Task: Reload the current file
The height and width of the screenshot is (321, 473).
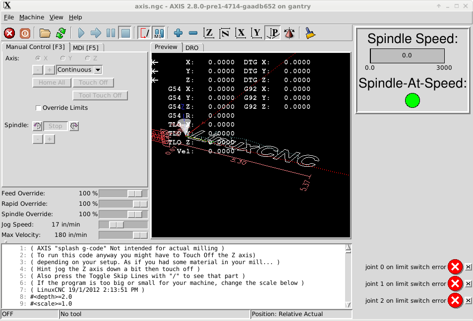Action: pyautogui.click(x=60, y=33)
